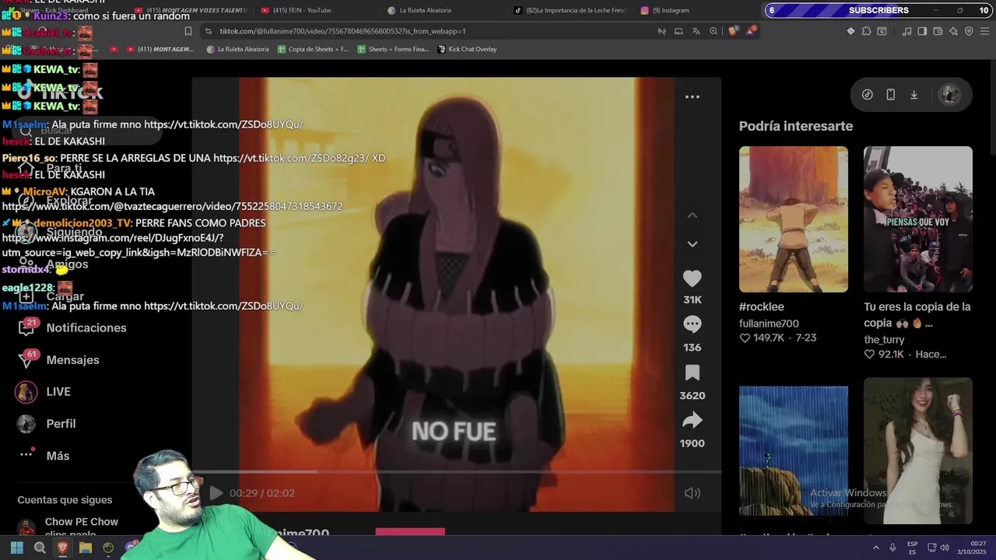
Task: Open the white dress girl video thumbnail
Action: [917, 451]
